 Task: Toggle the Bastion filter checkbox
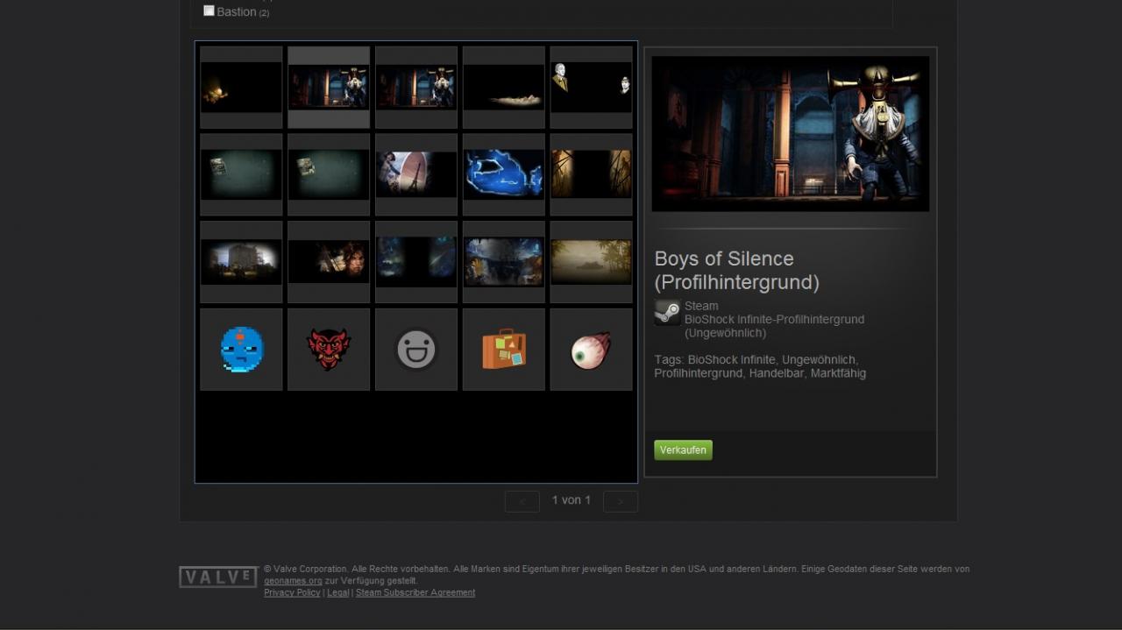coord(209,11)
